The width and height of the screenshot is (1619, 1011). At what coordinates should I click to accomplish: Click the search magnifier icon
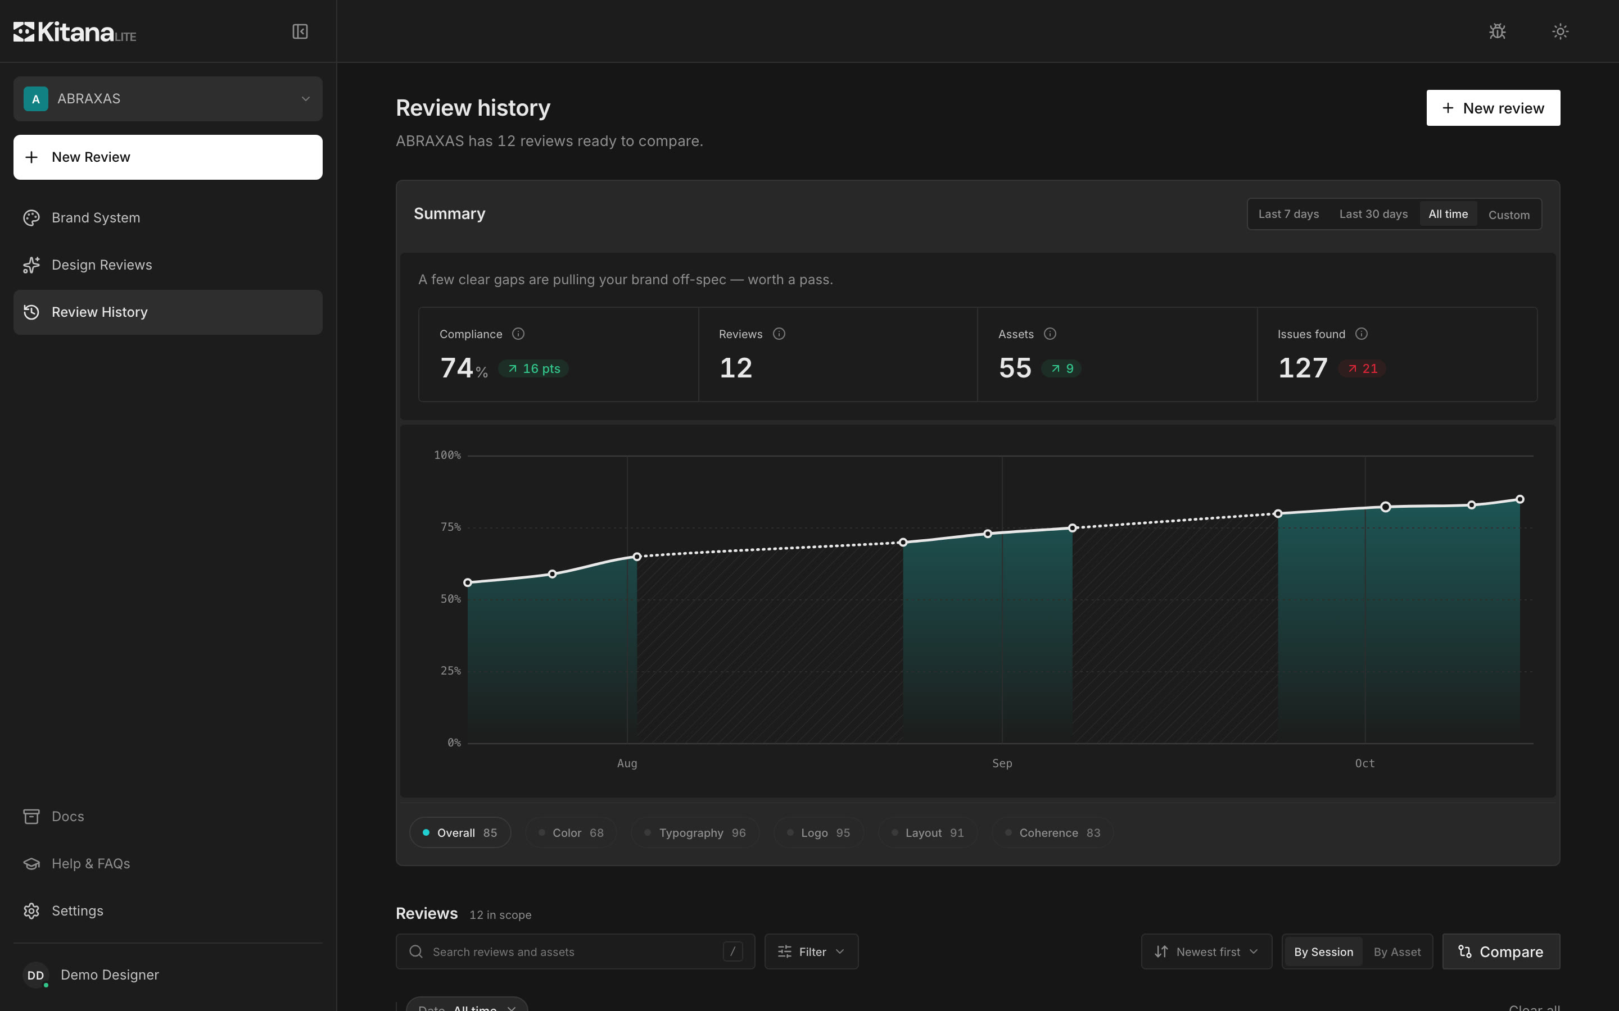(416, 951)
